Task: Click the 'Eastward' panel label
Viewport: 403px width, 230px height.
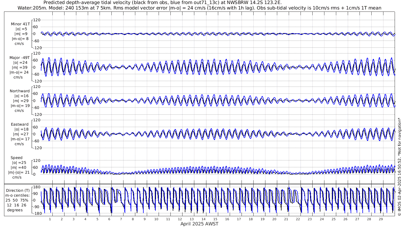Action: 20,124
